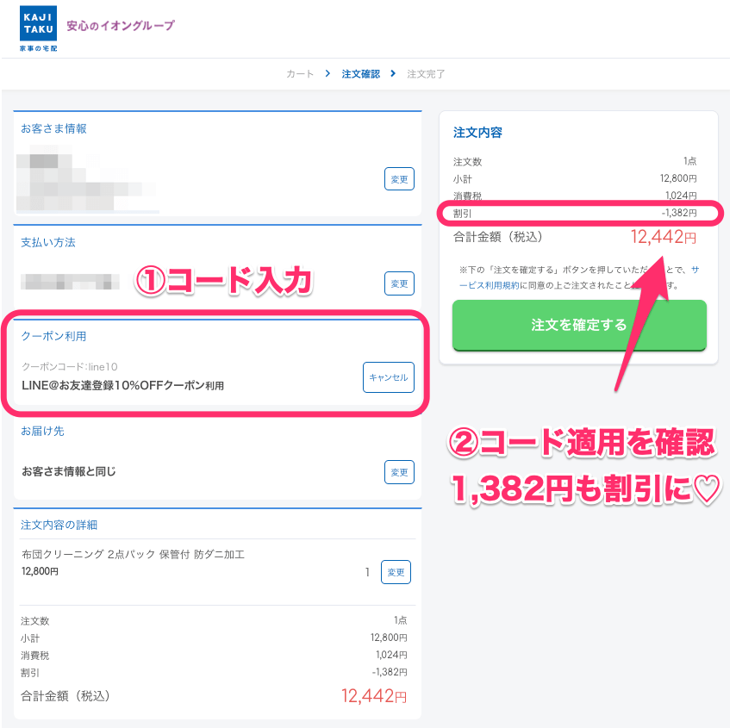Screen dimensions: 736x728
Task: Change customer info with 変更 button
Action: 399,179
